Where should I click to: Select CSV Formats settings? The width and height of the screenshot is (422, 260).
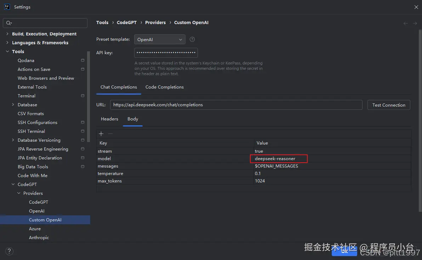[x=31, y=114]
